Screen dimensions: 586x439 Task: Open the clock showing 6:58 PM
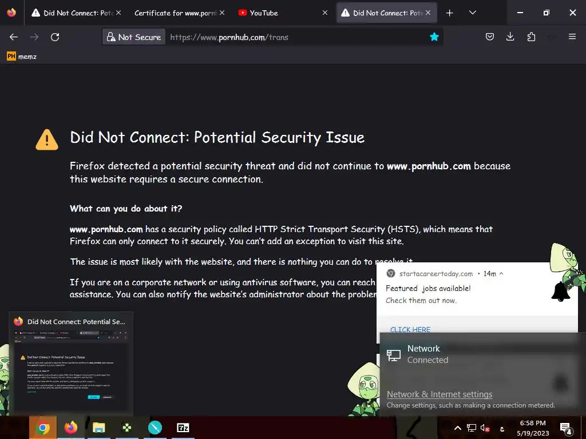pyautogui.click(x=533, y=428)
